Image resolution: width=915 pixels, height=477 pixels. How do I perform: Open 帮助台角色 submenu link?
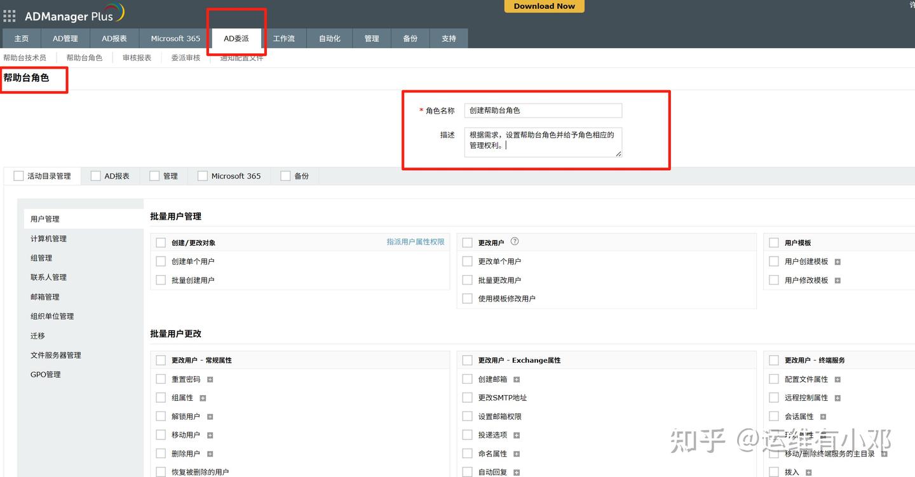(x=85, y=58)
